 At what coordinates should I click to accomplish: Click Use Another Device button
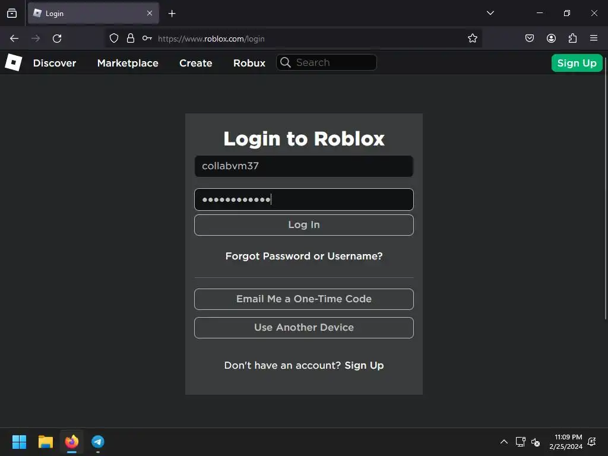pos(304,328)
